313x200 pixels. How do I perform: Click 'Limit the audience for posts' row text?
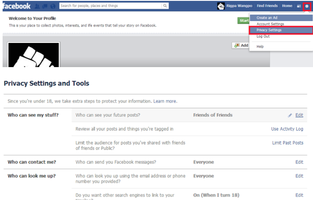(131, 145)
